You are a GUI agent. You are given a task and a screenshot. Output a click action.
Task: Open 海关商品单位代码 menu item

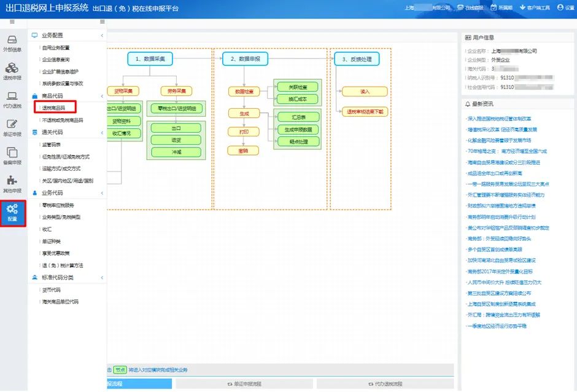click(60, 302)
